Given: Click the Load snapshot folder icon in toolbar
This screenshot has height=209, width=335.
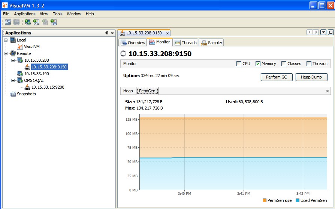Looking at the screenshot, I should click(8, 22).
